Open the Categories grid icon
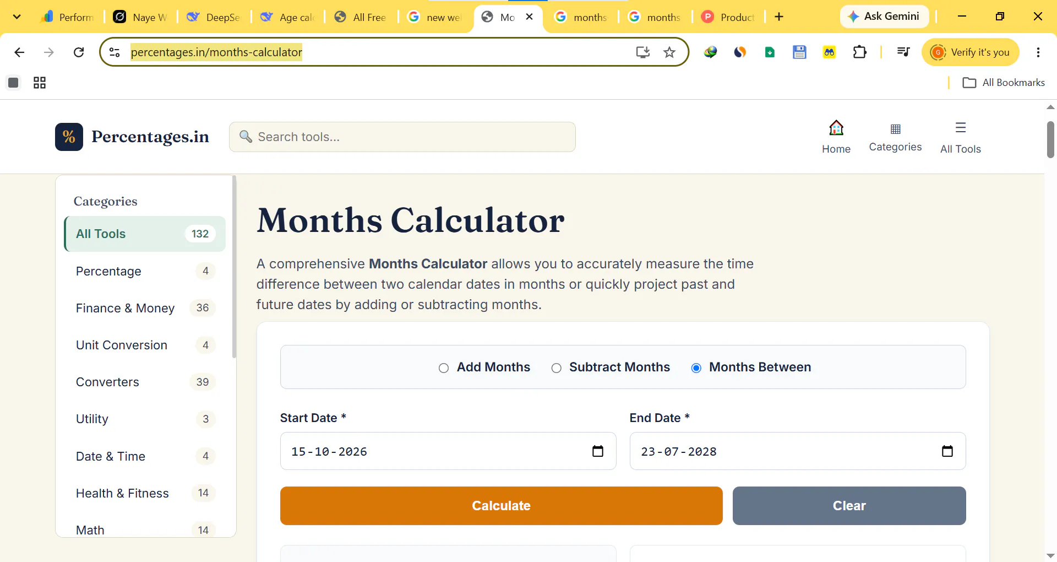 click(x=895, y=129)
